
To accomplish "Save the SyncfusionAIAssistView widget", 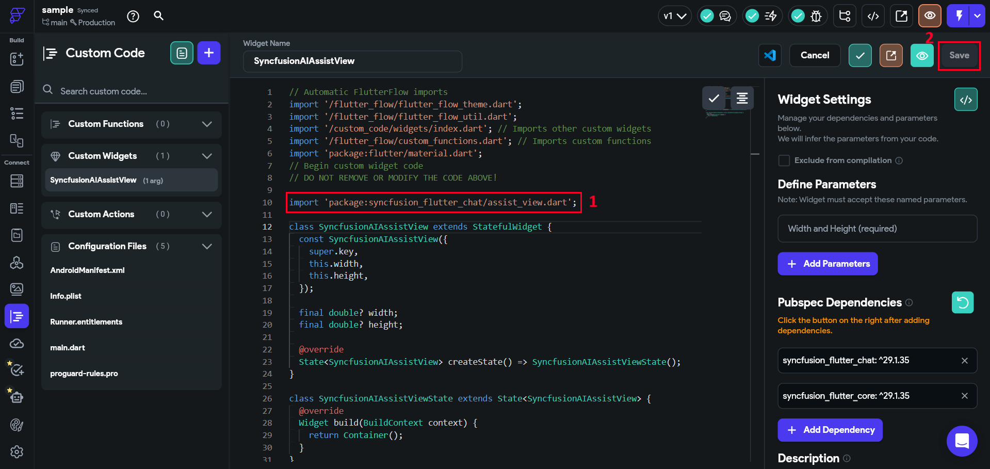I will (x=959, y=55).
